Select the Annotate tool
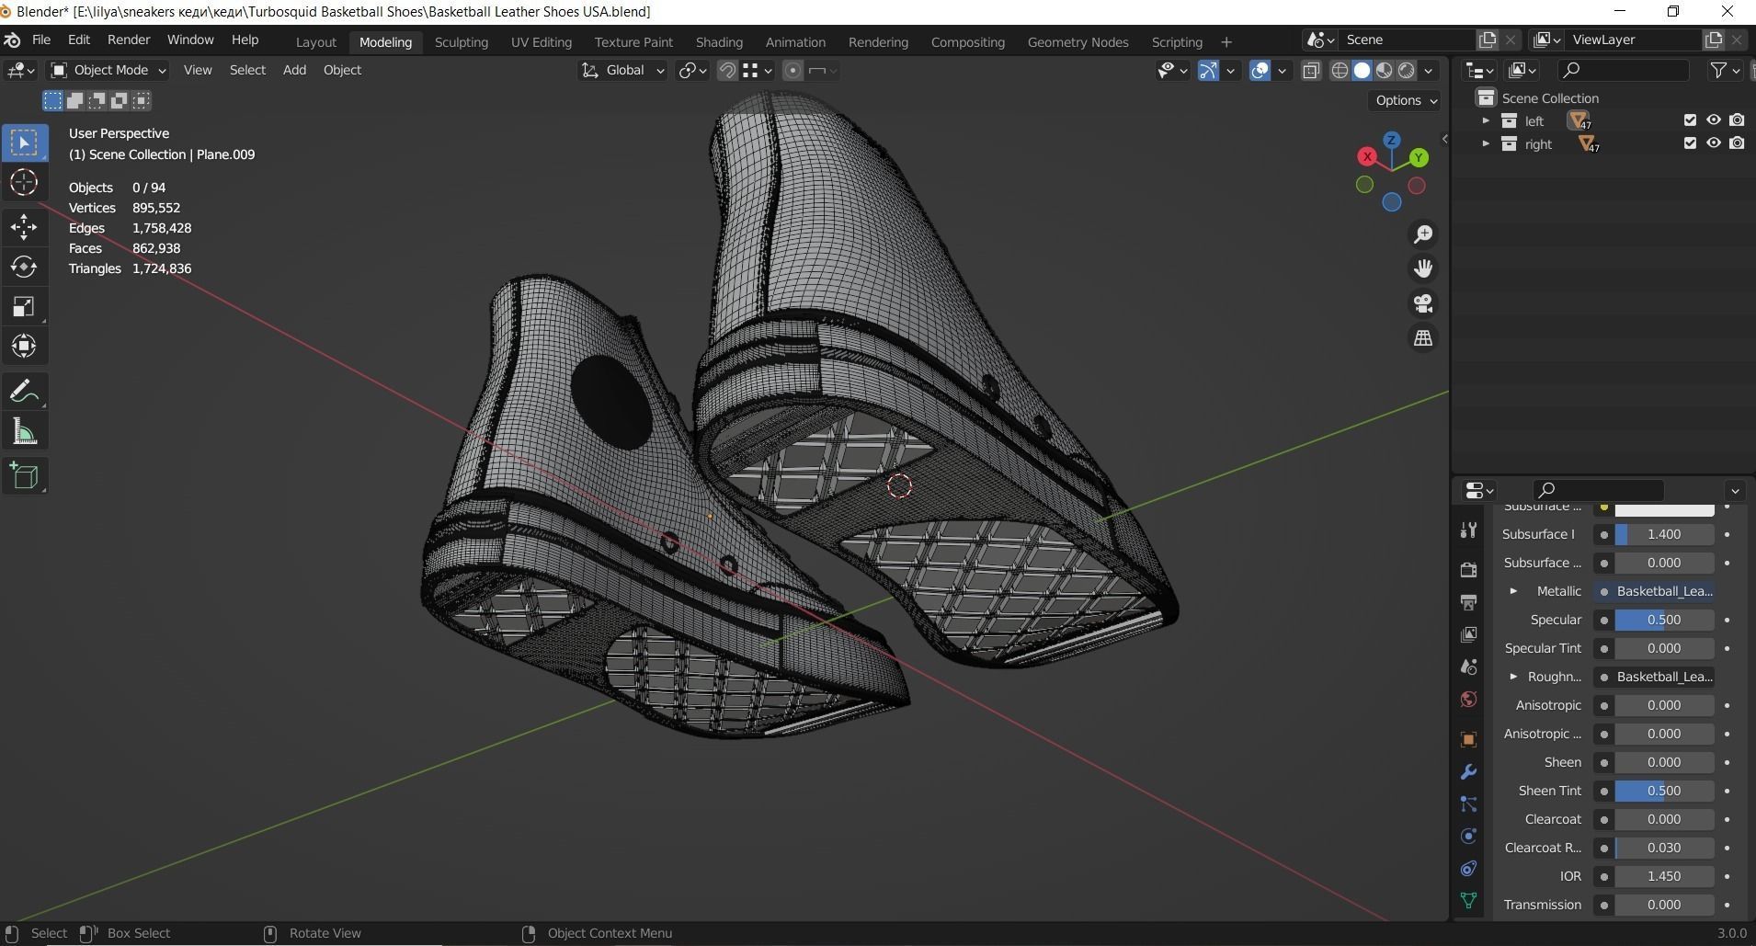This screenshot has height=946, width=1756. [24, 392]
